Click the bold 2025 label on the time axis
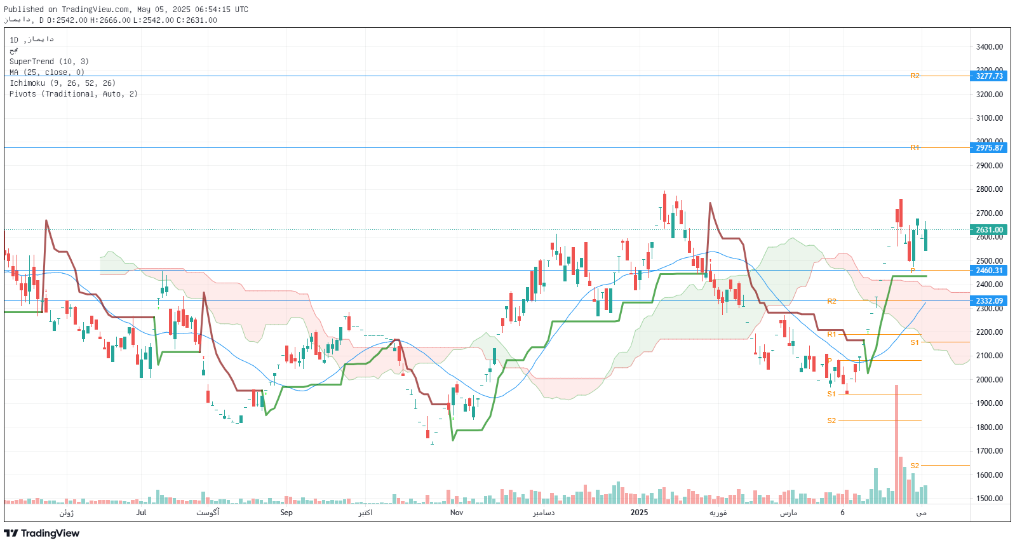Viewport: 1015px width, 545px height. 639,513
